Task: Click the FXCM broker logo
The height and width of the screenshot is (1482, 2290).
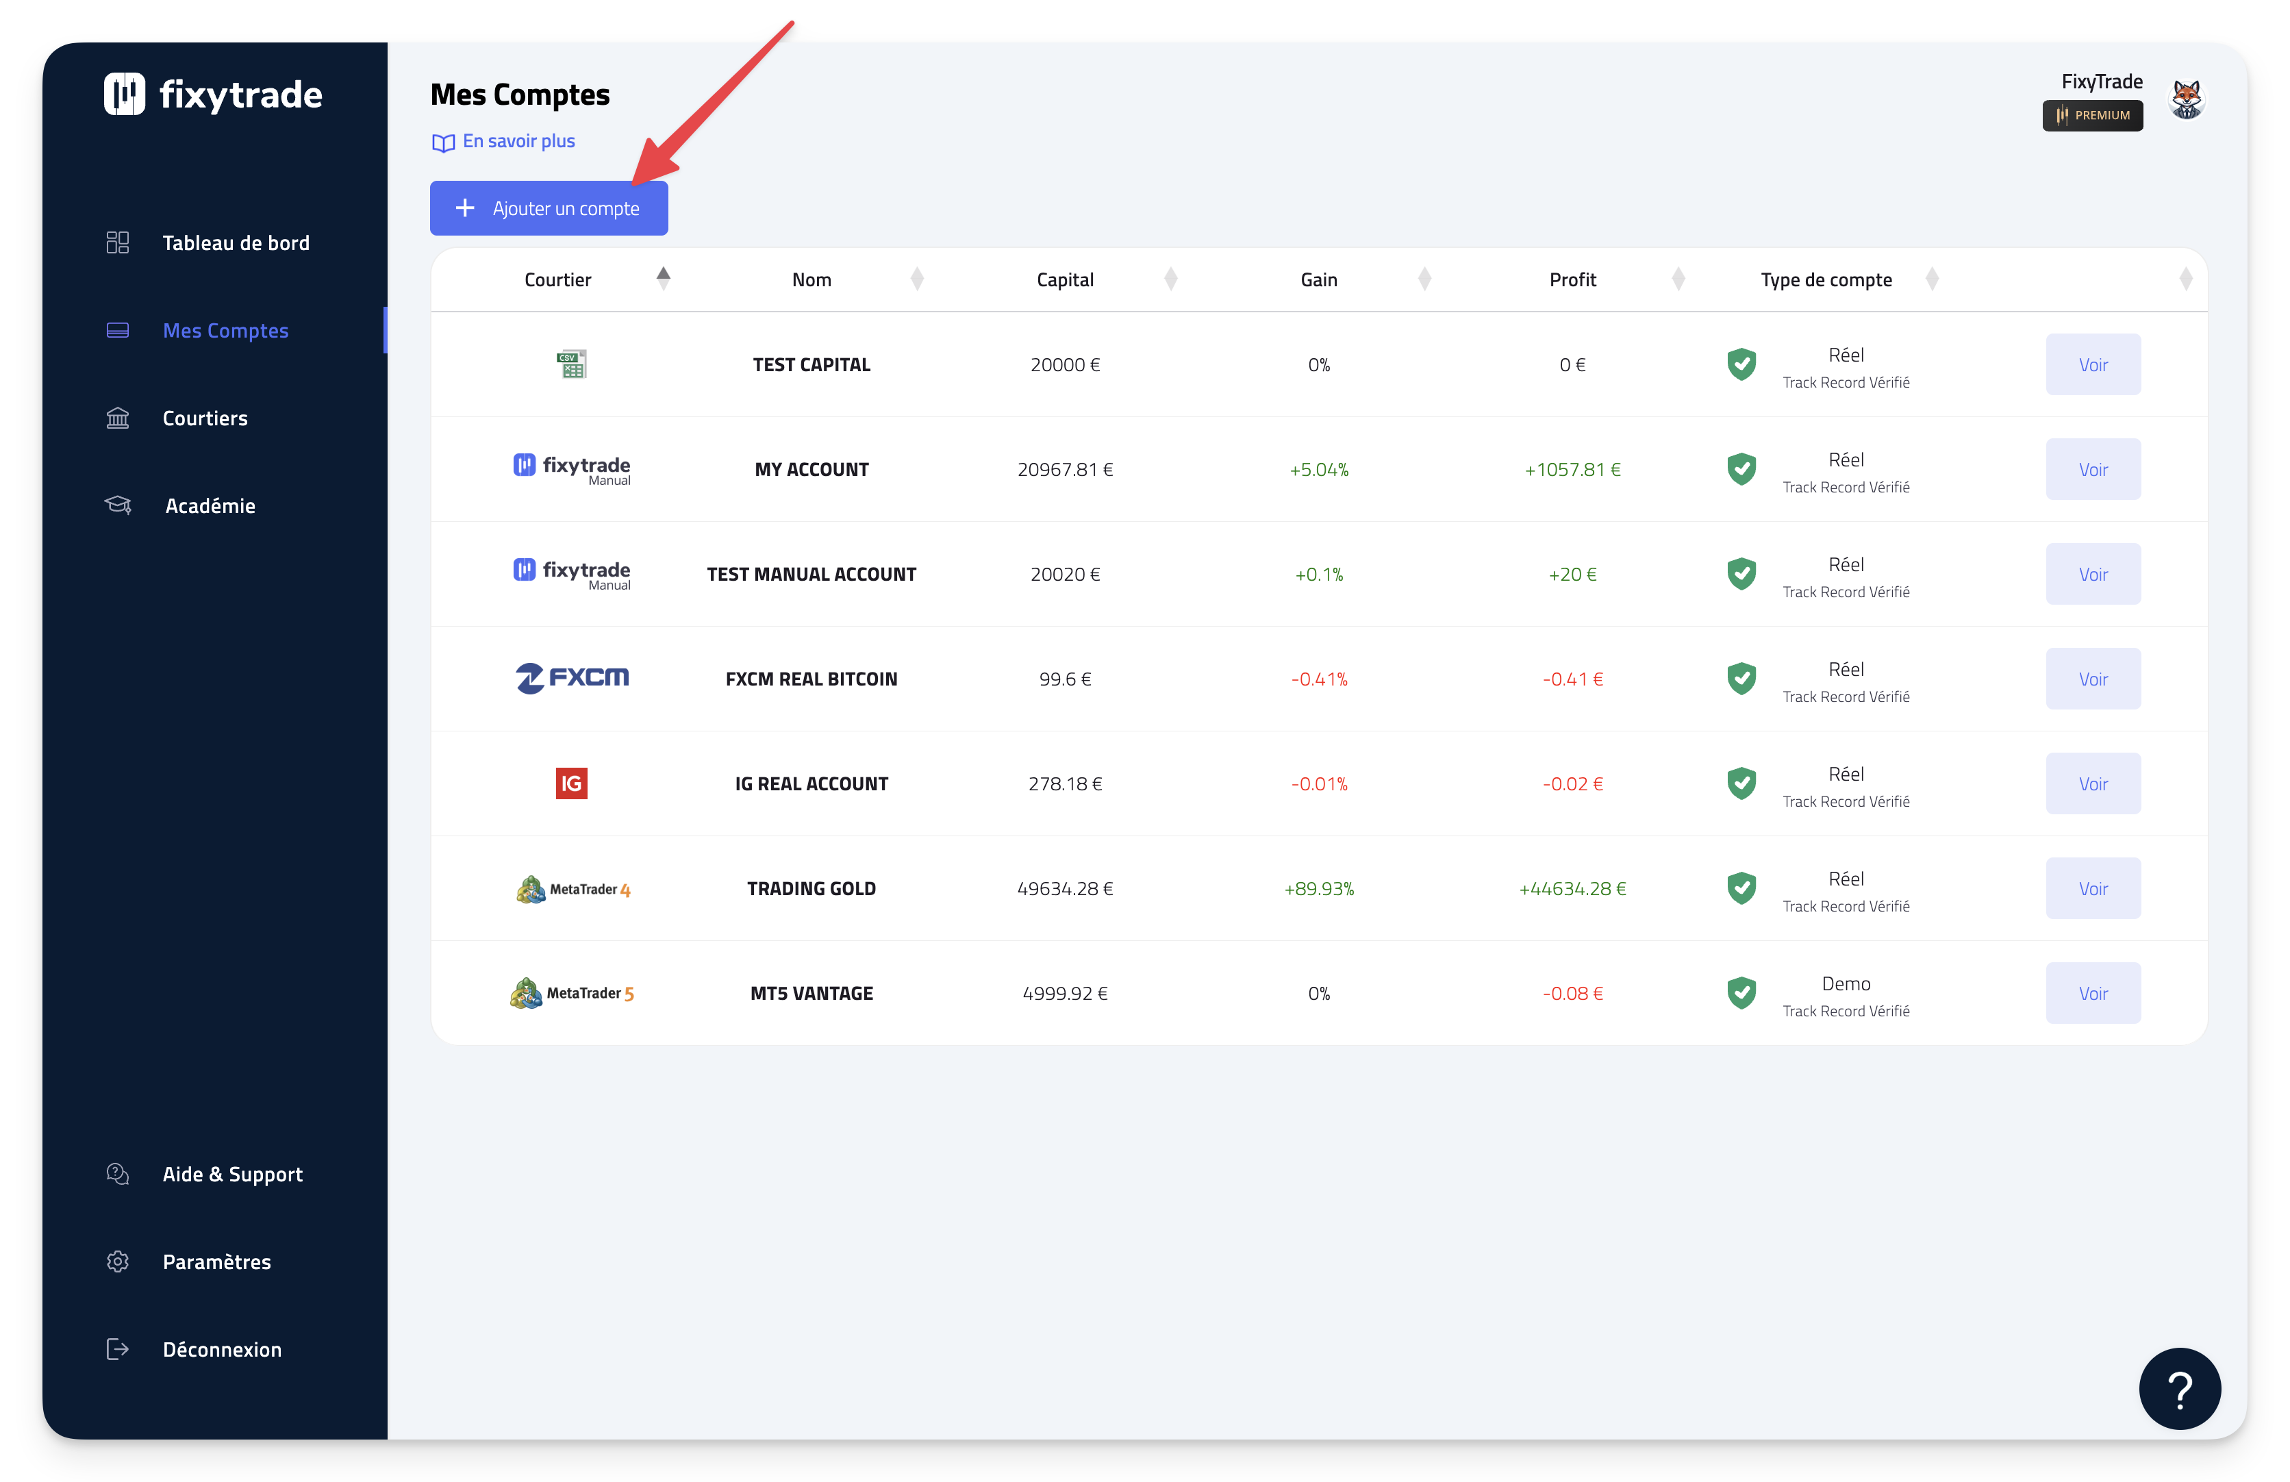Action: pyautogui.click(x=572, y=679)
